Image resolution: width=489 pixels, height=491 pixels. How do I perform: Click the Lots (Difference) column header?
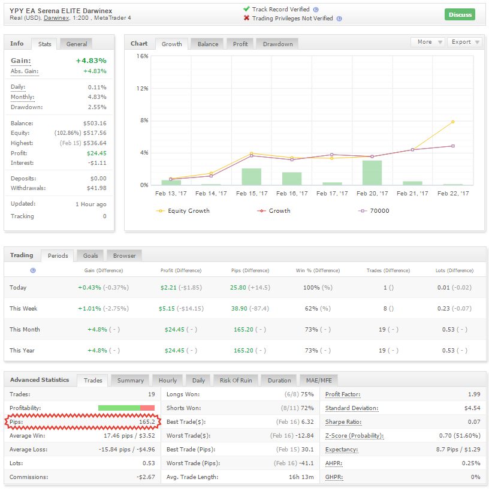pyautogui.click(x=454, y=270)
